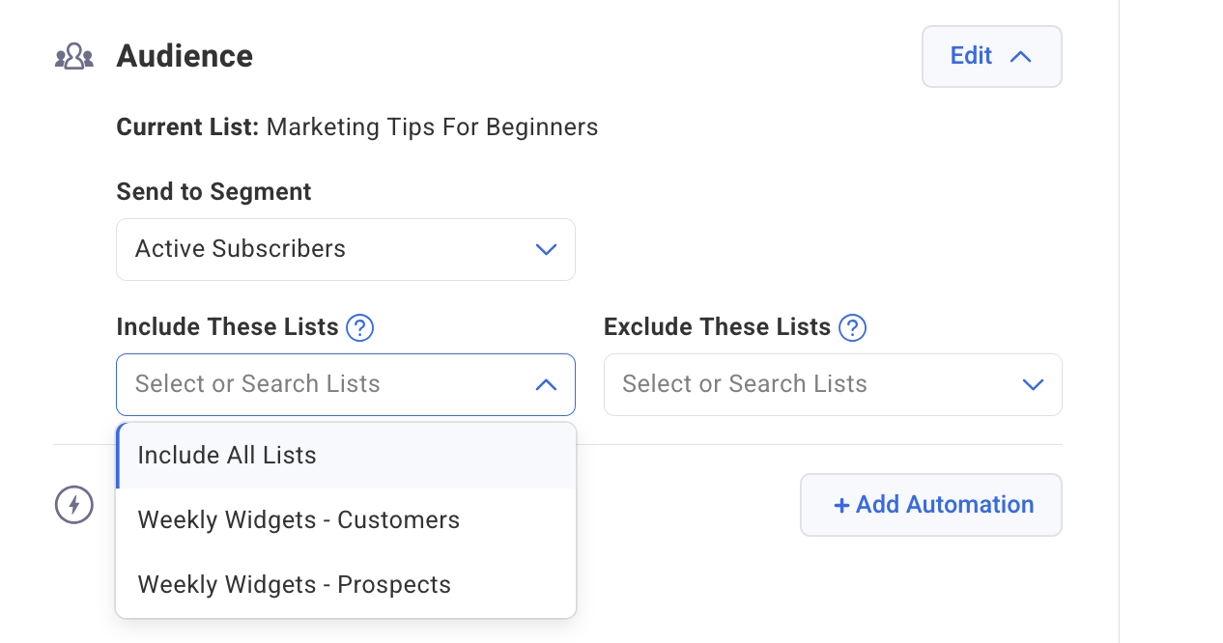Open the Send to Segment dropdown

[345, 249]
